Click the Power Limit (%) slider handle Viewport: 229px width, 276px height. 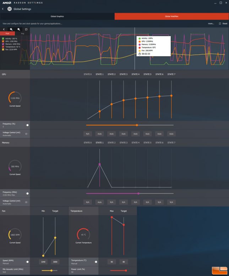126,271
